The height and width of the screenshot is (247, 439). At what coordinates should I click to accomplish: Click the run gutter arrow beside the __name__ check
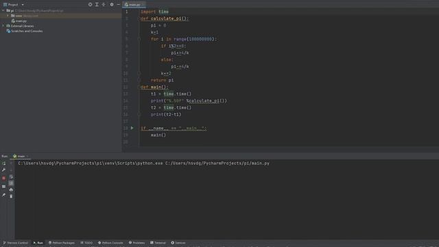132,128
